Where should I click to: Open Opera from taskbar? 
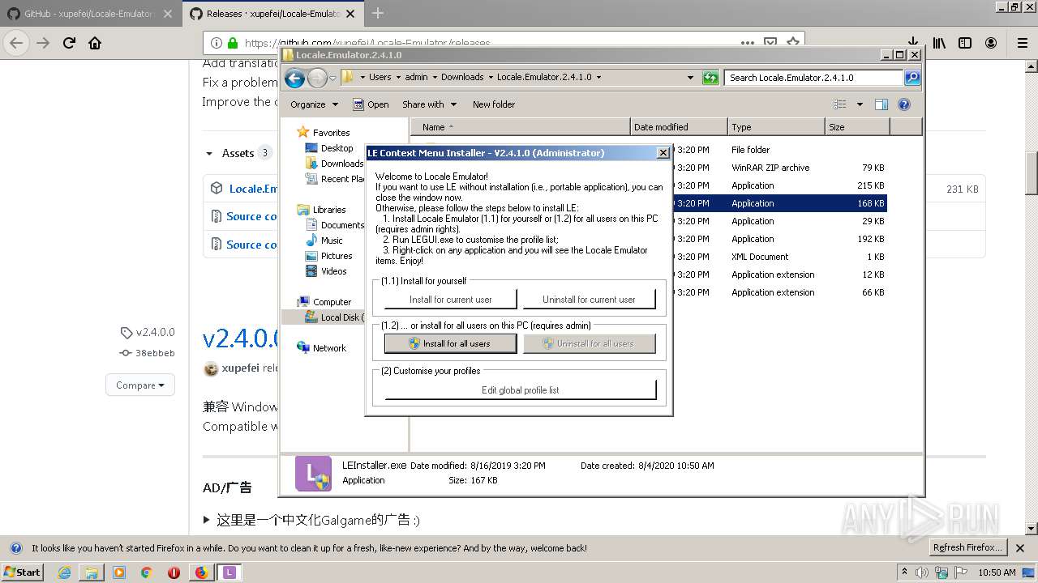point(174,572)
